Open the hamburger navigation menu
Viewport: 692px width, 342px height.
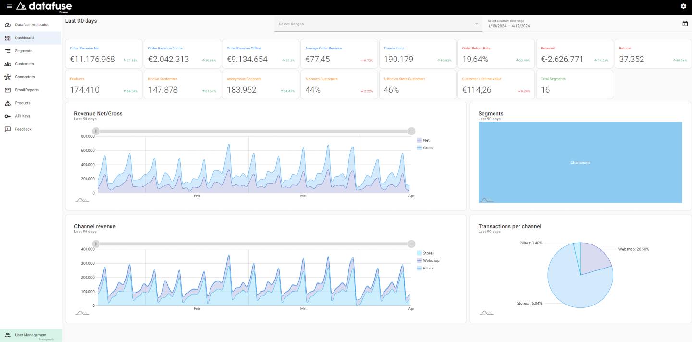(x=9, y=6)
